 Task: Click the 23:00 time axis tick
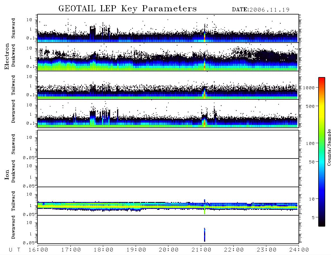coord(267,250)
